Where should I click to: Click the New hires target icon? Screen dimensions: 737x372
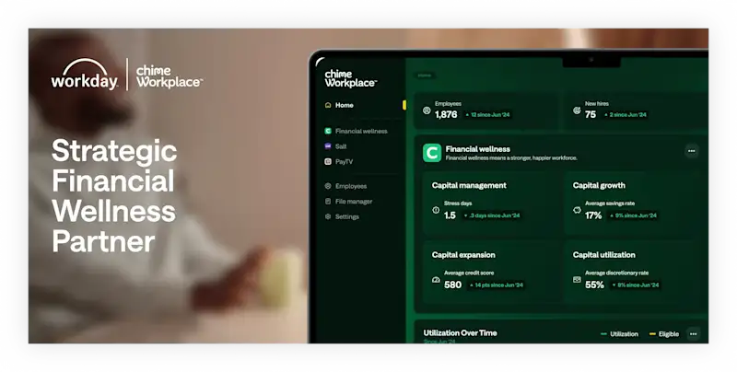pyautogui.click(x=577, y=110)
